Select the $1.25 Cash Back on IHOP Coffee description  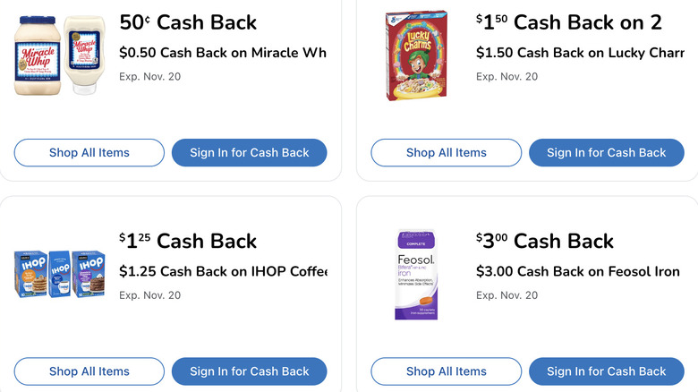point(222,271)
